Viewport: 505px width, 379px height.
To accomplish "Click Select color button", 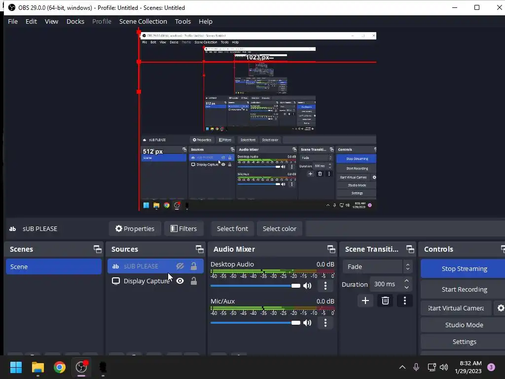I will 279,228.
